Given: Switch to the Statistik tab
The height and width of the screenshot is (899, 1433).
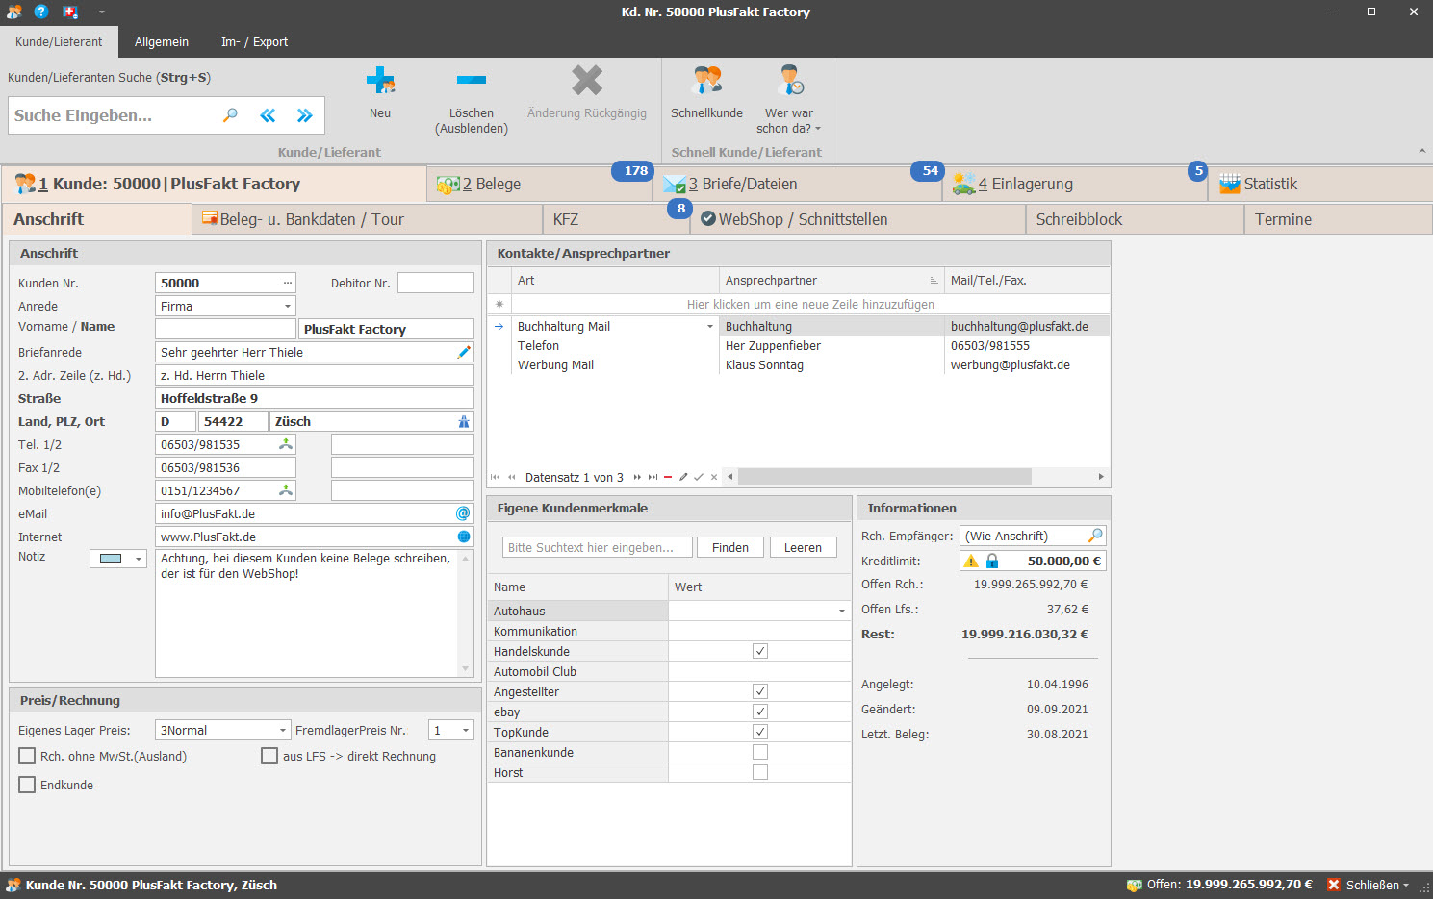Looking at the screenshot, I should [1320, 184].
